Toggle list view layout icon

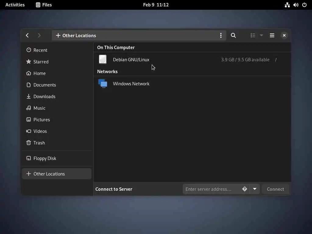pyautogui.click(x=253, y=35)
